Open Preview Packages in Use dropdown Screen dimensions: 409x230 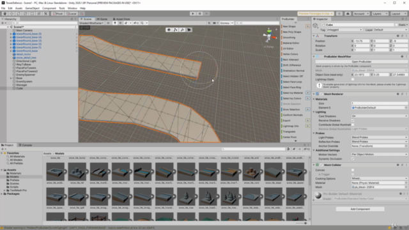316,13
